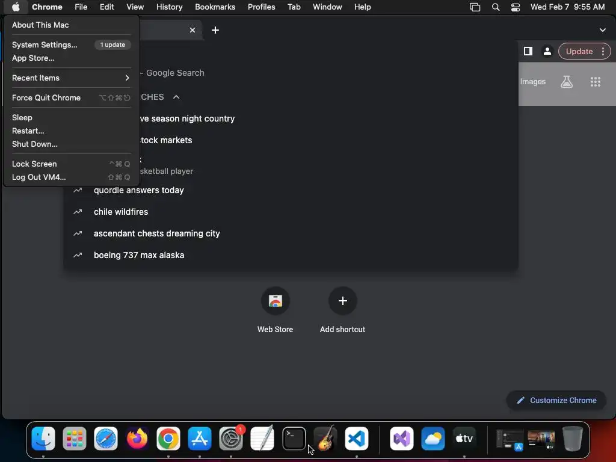
Task: Click the Chrome dock icon
Action: [168, 439]
